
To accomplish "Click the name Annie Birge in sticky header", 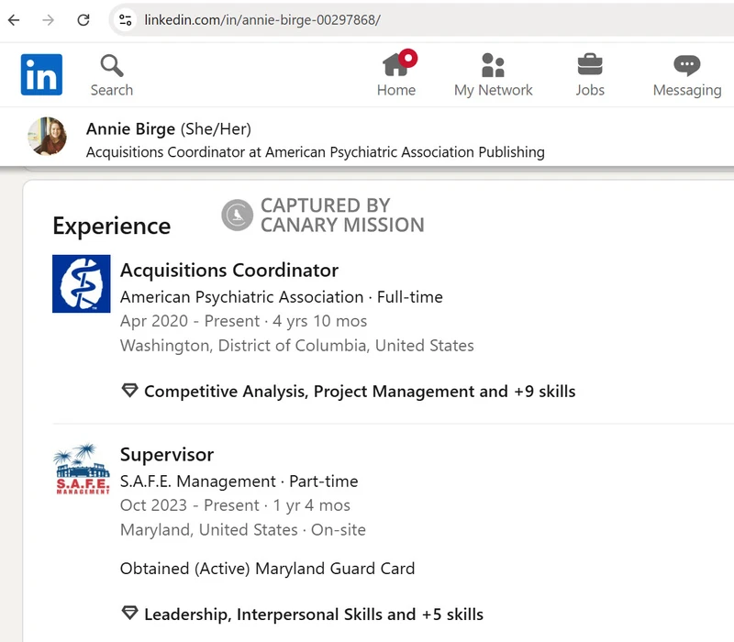I will tap(130, 128).
